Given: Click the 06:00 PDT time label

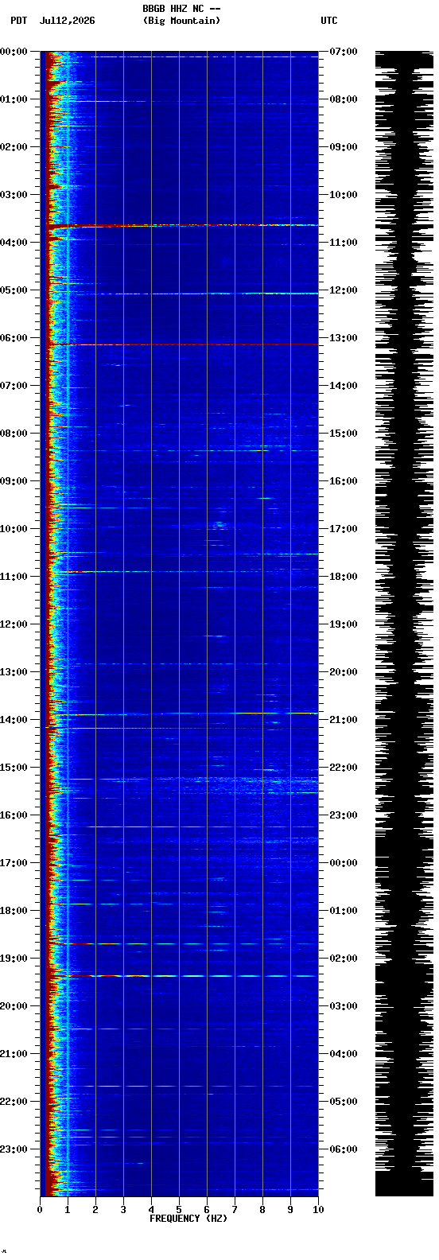Looking at the screenshot, I should coord(14,338).
